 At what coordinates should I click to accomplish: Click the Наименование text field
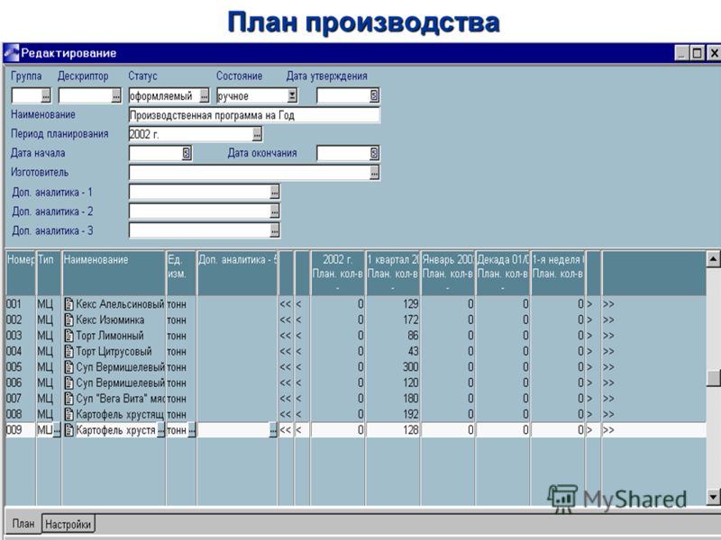pyautogui.click(x=254, y=115)
